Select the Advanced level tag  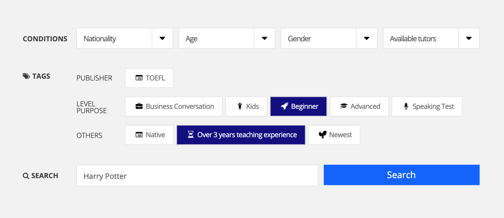[359, 106]
